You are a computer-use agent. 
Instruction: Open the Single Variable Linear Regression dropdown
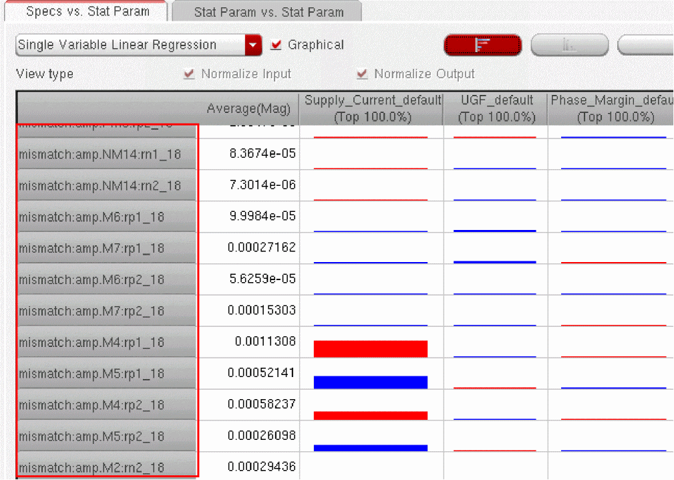point(253,45)
